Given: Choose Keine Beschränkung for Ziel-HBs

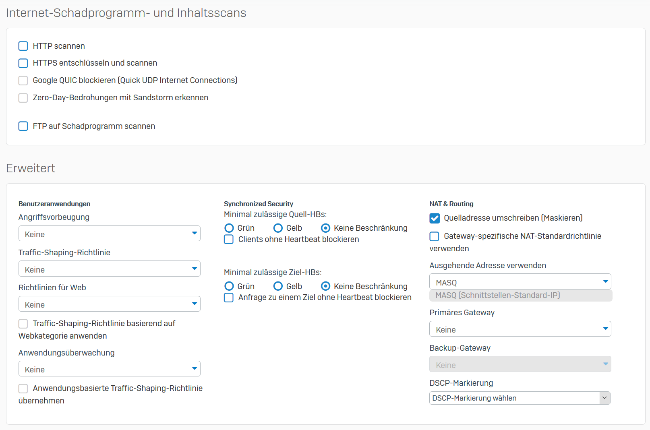Looking at the screenshot, I should point(325,286).
